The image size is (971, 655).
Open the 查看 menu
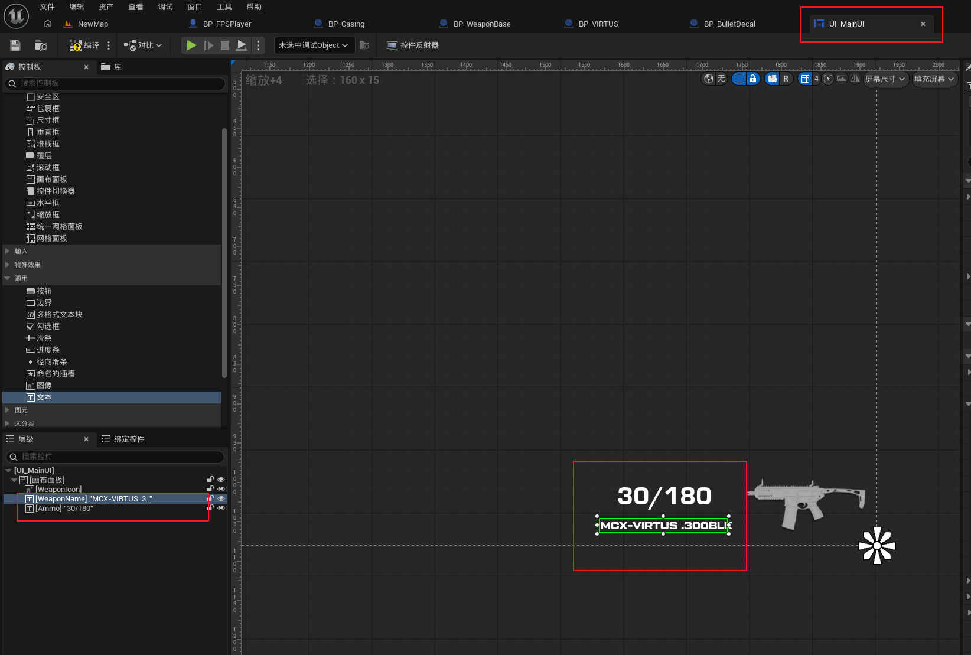point(136,7)
